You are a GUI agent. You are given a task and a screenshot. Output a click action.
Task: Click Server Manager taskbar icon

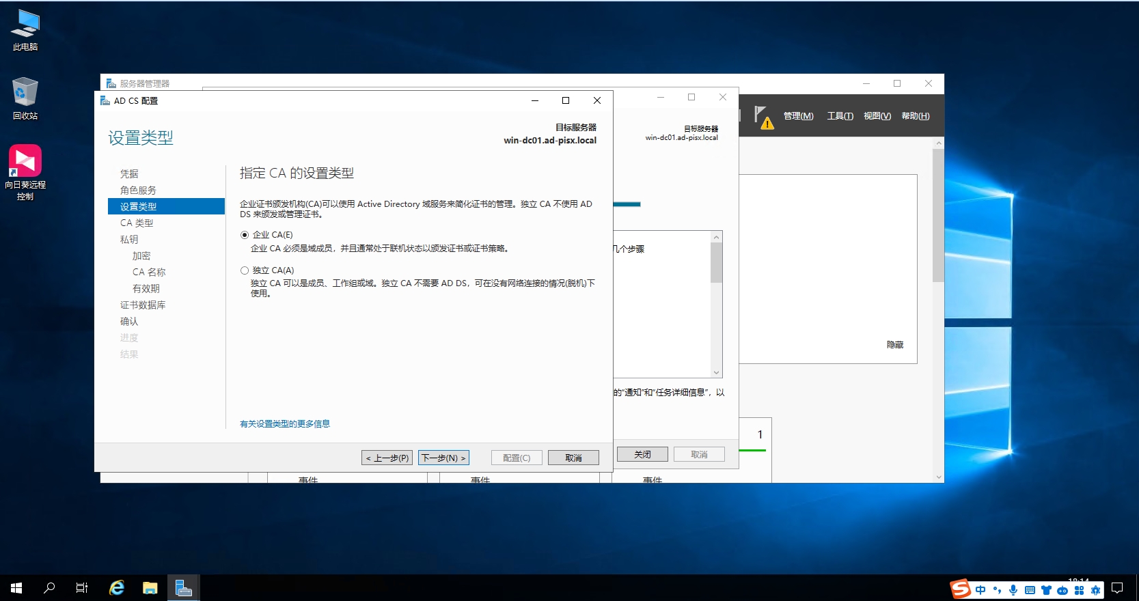(183, 588)
